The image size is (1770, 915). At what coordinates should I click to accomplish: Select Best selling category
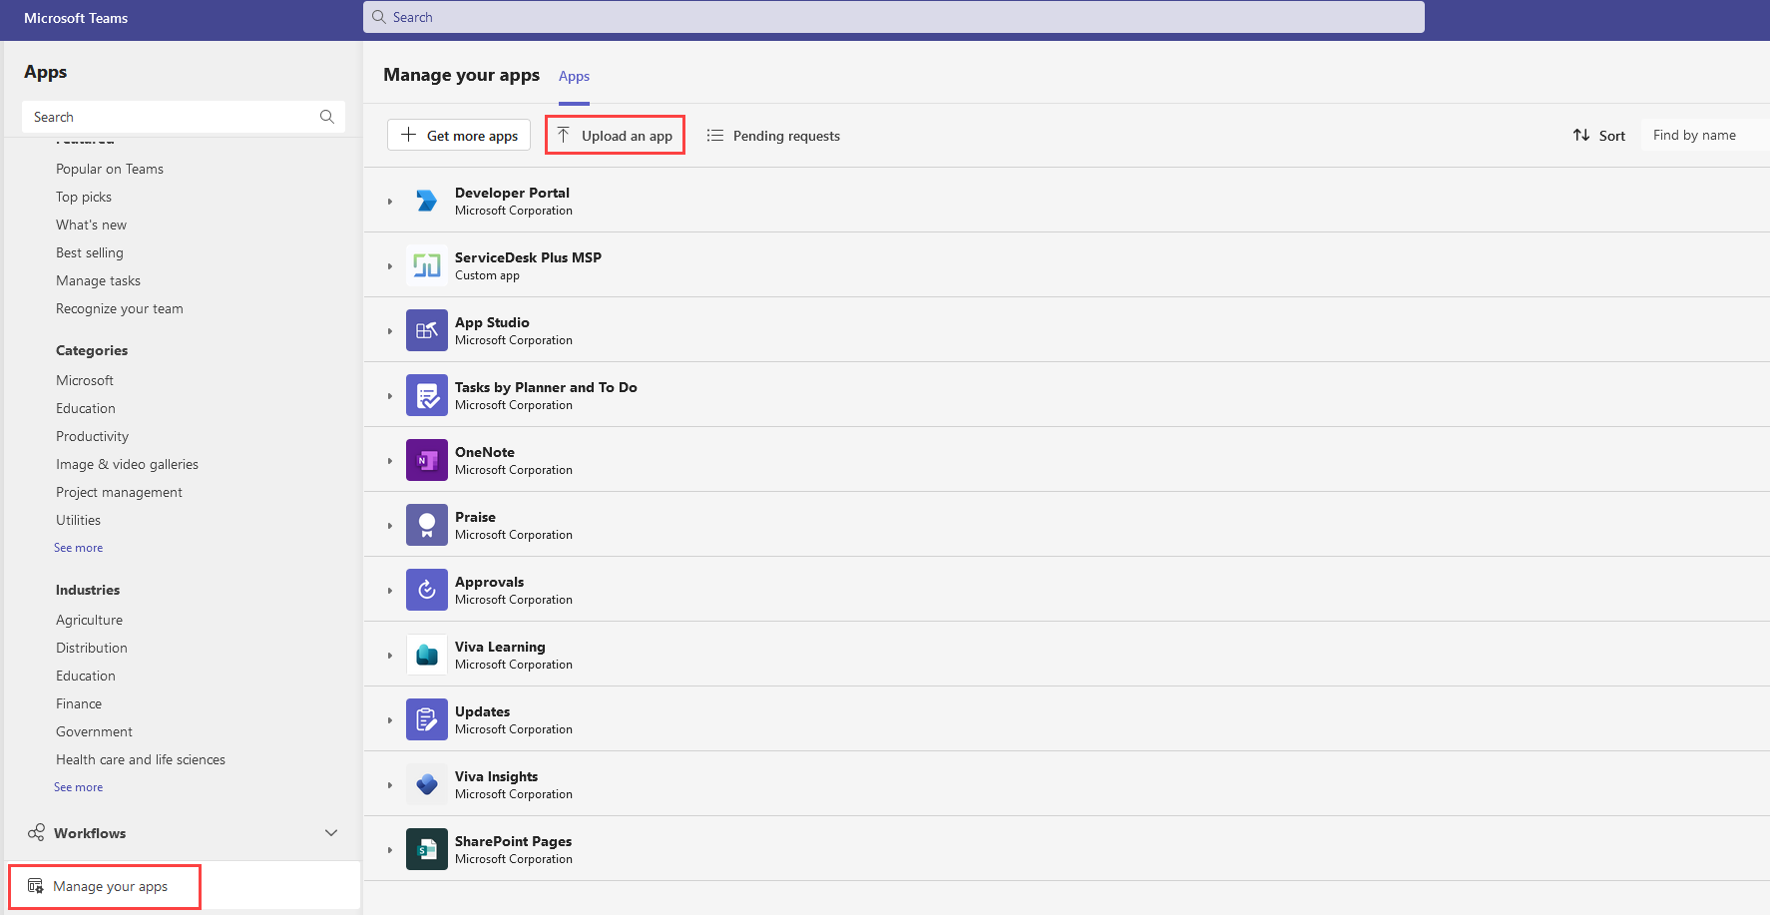90,252
